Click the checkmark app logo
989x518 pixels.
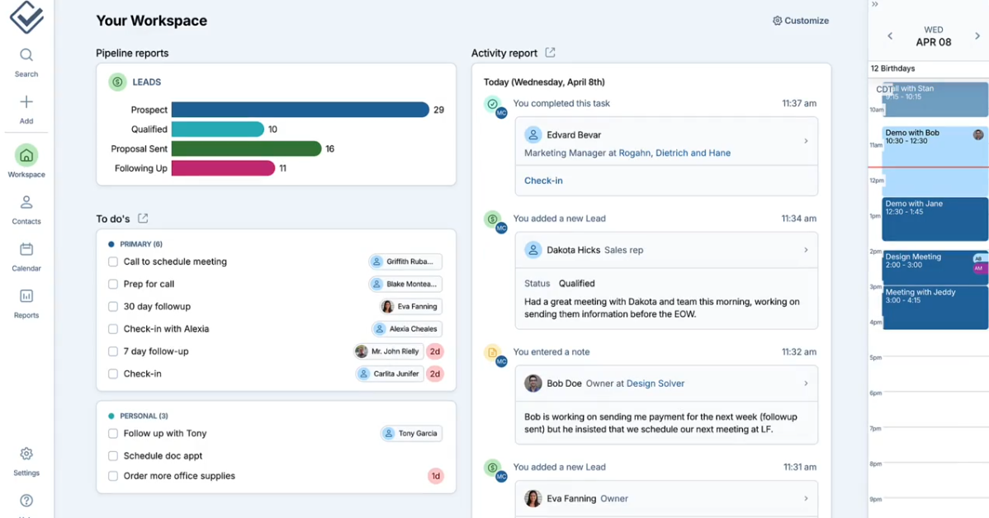[26, 17]
